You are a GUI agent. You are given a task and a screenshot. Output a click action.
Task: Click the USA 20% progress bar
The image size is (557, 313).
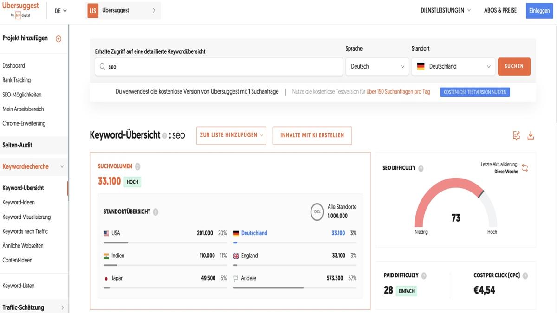pos(165,243)
